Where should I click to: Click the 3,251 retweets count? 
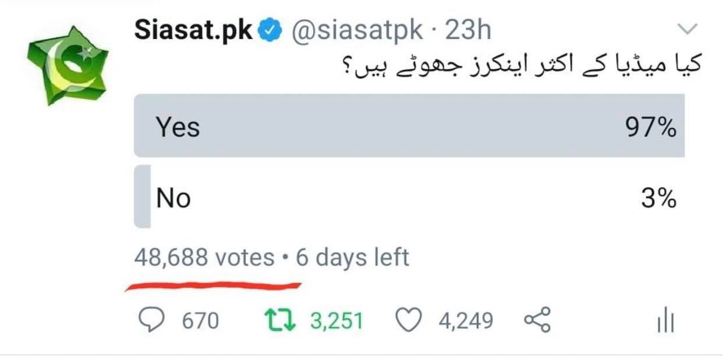click(x=336, y=321)
